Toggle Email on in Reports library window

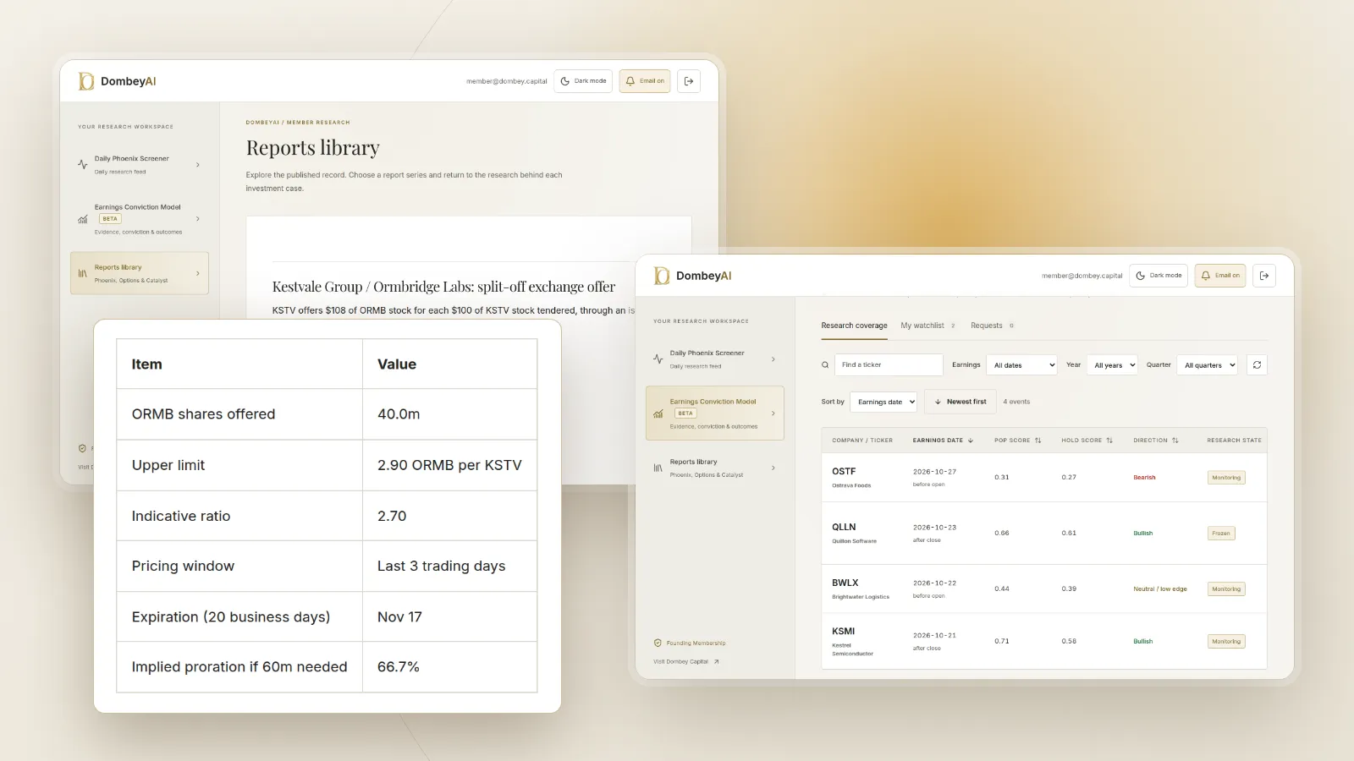645,81
